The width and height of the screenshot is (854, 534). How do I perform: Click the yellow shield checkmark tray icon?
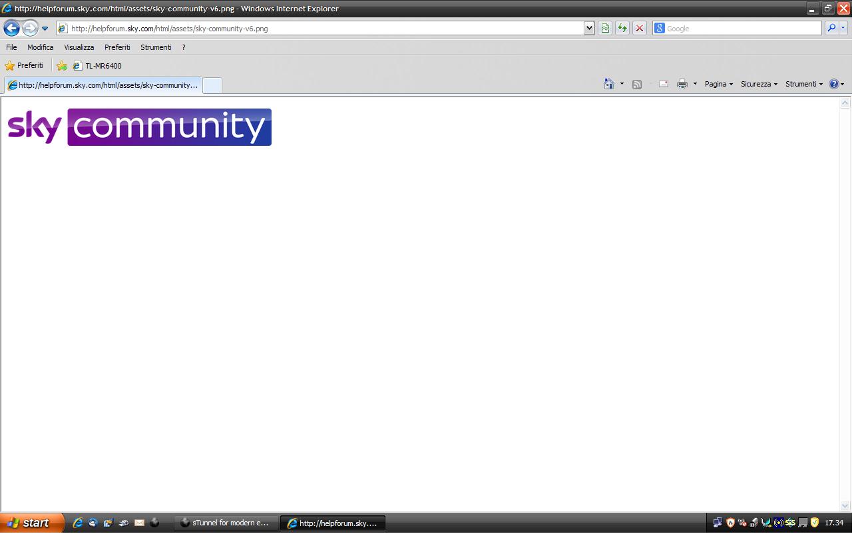click(815, 523)
